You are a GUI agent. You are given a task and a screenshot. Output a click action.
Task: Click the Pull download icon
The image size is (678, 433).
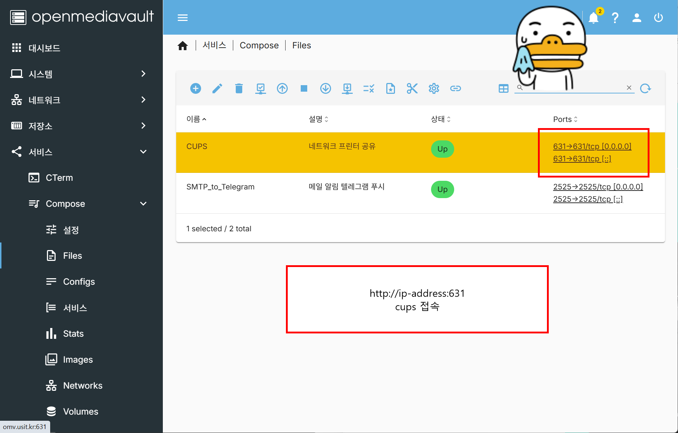(347, 88)
